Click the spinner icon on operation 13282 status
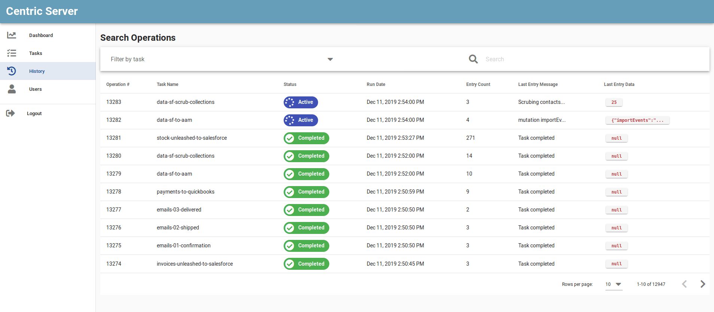 click(x=289, y=120)
